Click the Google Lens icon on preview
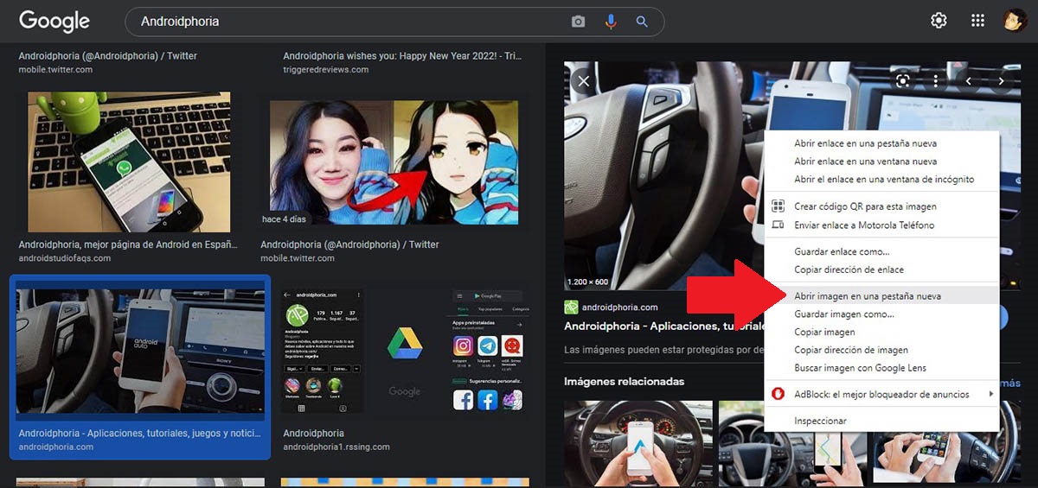Image resolution: width=1038 pixels, height=488 pixels. (x=903, y=80)
